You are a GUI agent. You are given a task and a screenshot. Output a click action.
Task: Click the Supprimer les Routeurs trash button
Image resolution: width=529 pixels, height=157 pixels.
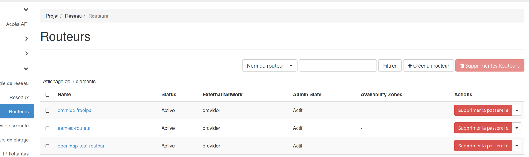click(490, 66)
